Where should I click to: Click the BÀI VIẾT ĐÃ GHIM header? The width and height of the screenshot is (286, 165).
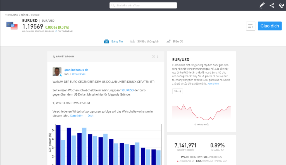coord(65,57)
